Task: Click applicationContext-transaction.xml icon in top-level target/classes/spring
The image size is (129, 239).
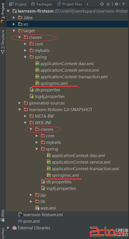Action: [37, 77]
